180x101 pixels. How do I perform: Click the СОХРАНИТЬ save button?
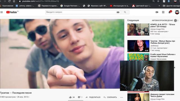[x=110, y=97]
